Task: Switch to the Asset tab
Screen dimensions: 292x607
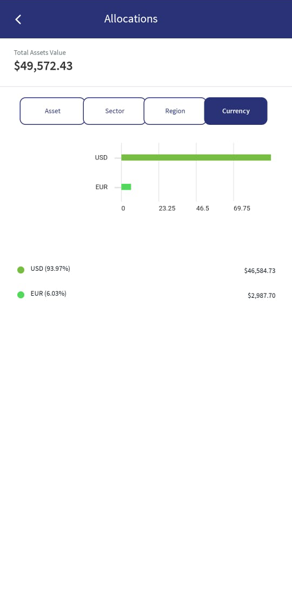Action: [52, 111]
